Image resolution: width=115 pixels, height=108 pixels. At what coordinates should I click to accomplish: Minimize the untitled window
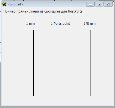click(x=90, y=4)
